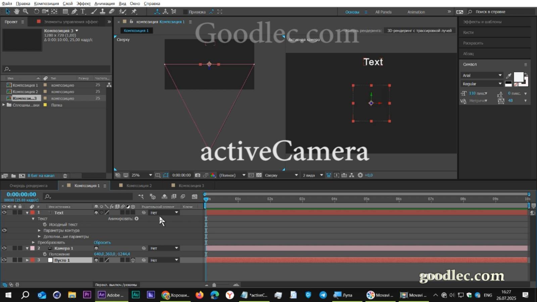Open the fill color swatch in Символ panel

tap(518, 77)
